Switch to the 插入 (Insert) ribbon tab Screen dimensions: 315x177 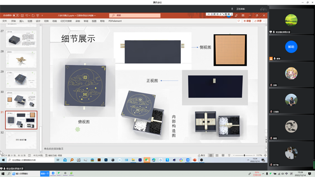tap(22, 21)
